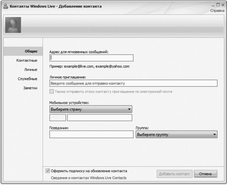Image resolution: width=227 pixels, height=186 pixels.
Task: Expand the Выберите группу group dropdown
Action: 176,134
